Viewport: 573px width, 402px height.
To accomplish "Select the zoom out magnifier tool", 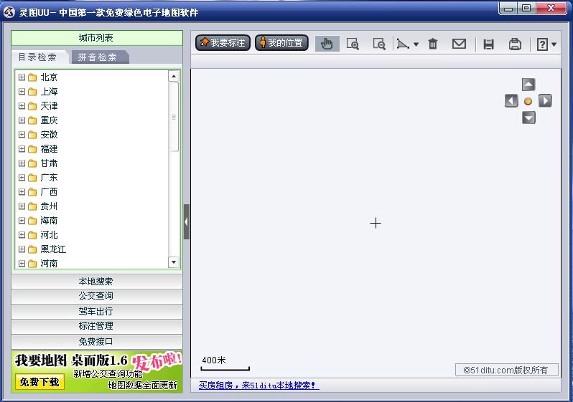I will 379,44.
